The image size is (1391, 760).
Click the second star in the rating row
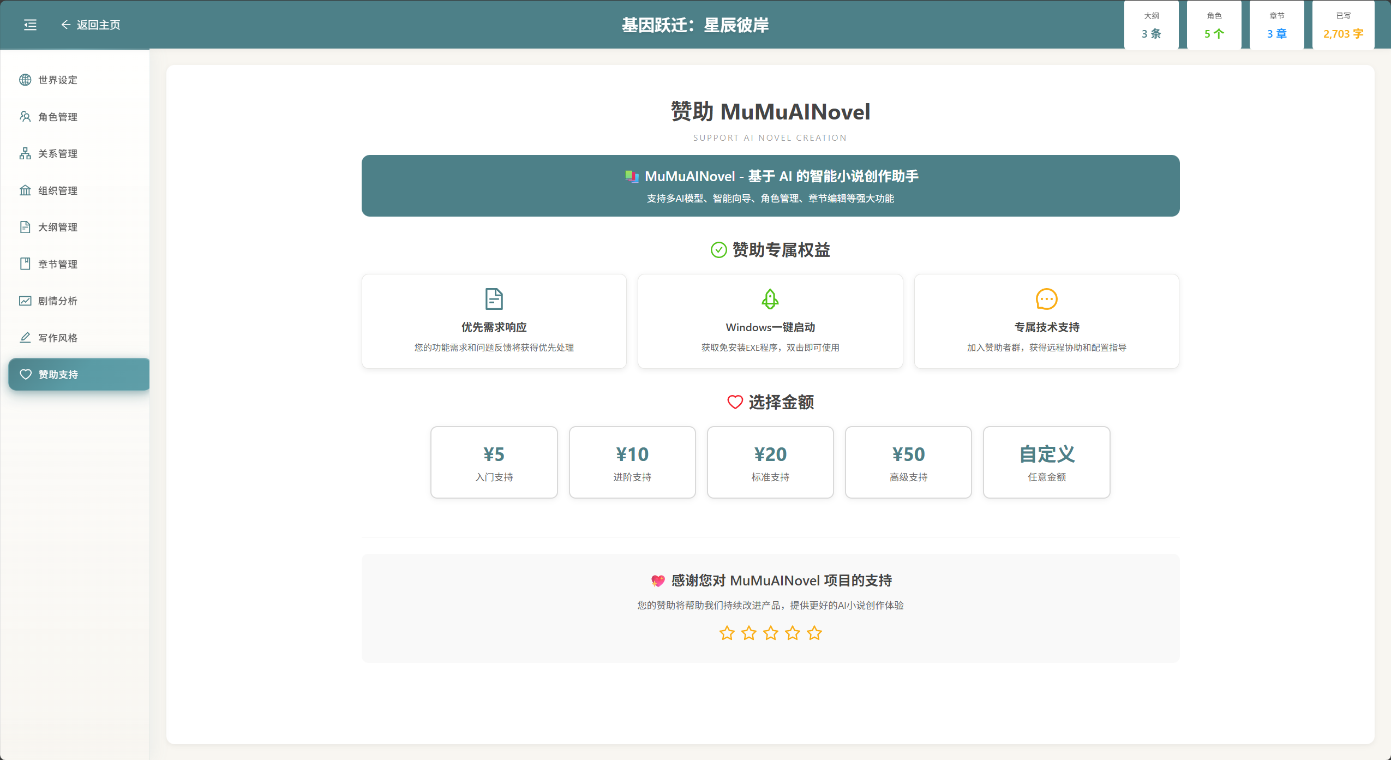click(749, 633)
